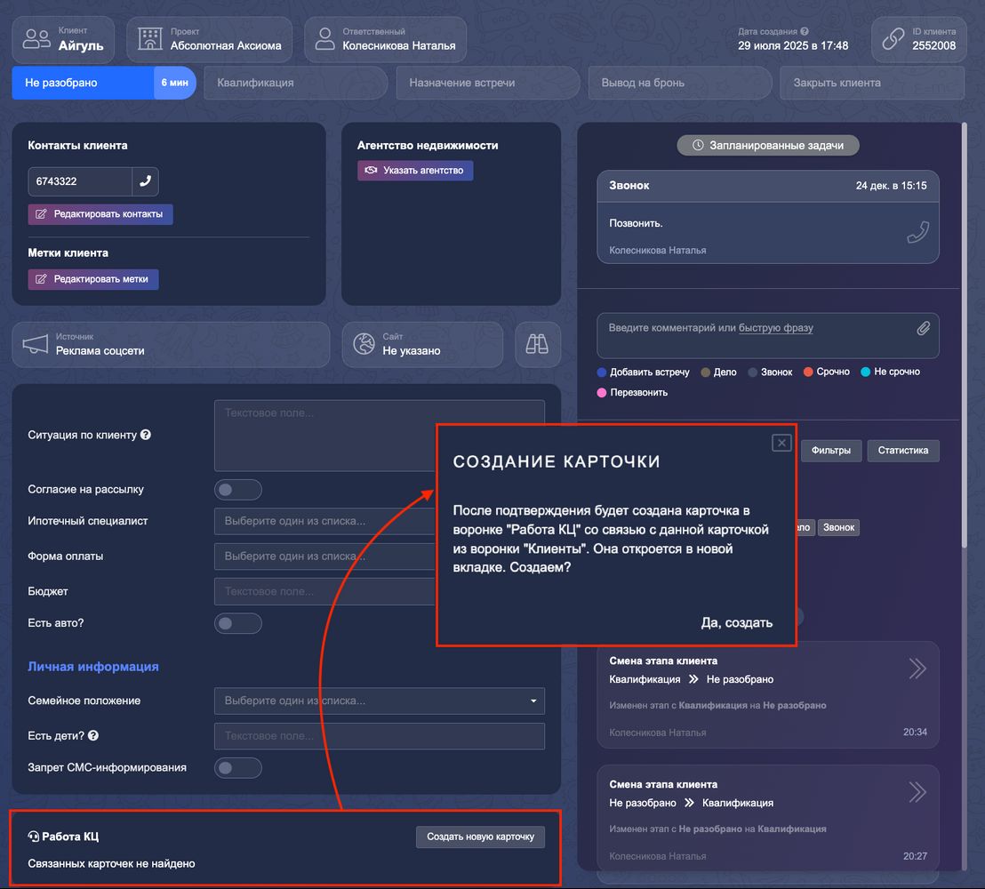Select the Назначение встречи stage tab

[x=487, y=83]
